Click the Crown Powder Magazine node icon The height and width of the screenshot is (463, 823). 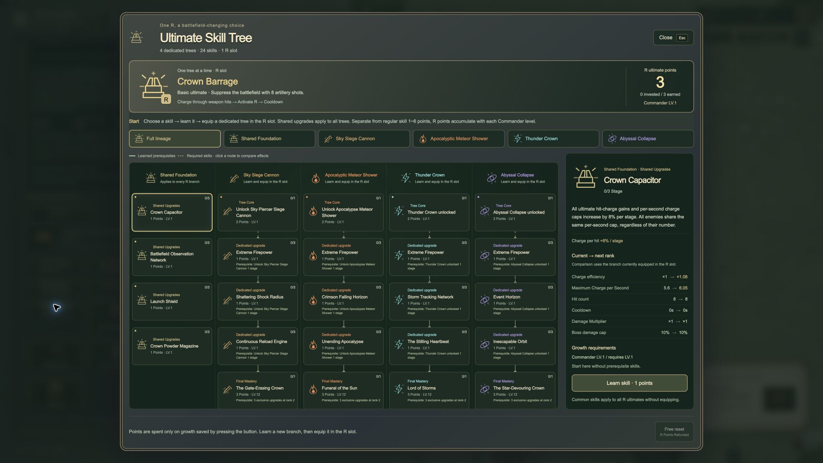[x=142, y=344]
